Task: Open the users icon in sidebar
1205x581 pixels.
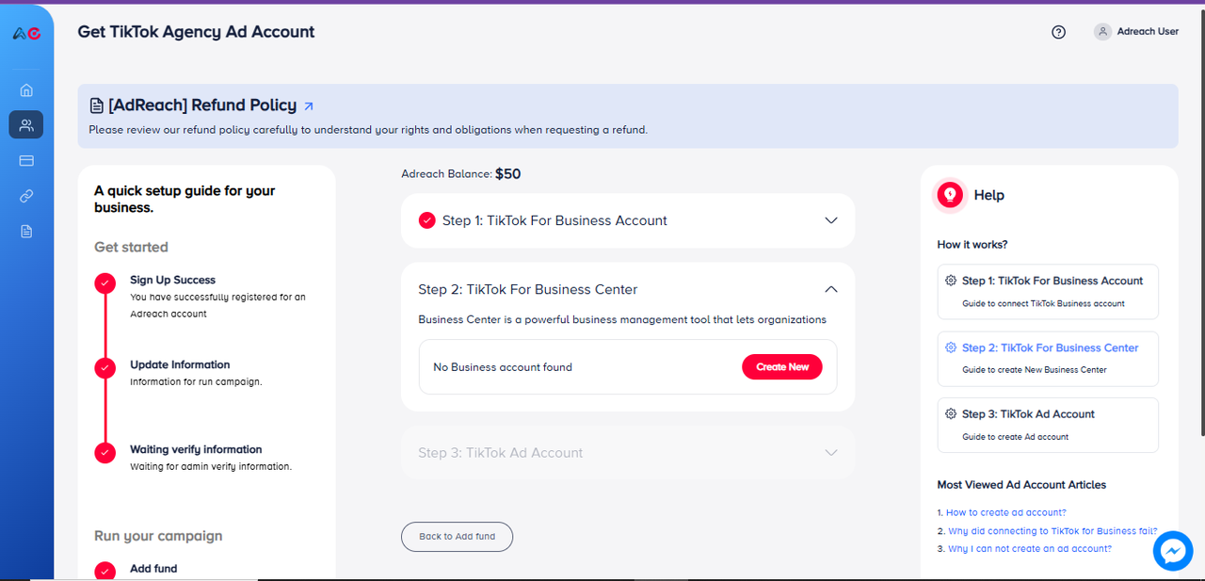Action: 26,125
